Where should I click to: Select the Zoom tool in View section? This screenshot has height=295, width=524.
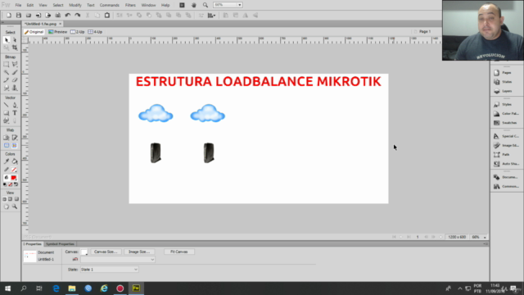pyautogui.click(x=15, y=206)
